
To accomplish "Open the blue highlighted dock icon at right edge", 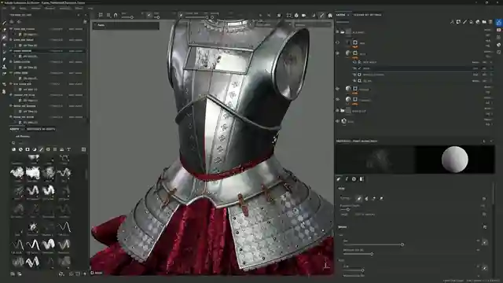I will pyautogui.click(x=499, y=22).
